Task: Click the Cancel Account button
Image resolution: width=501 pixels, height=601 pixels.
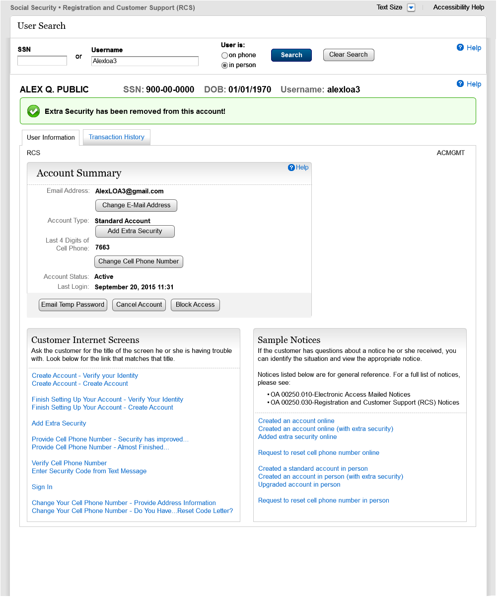Action: click(x=139, y=305)
